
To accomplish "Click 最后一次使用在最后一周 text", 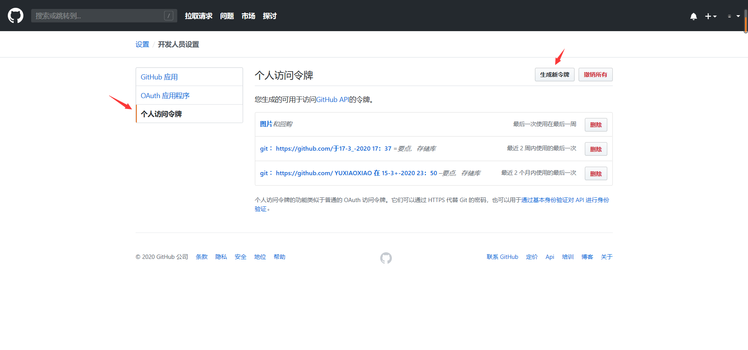I will pyautogui.click(x=545, y=124).
